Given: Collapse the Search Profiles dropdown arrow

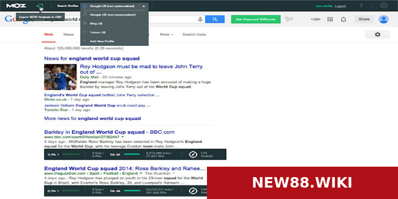Looking at the screenshot, I should pos(144,6).
